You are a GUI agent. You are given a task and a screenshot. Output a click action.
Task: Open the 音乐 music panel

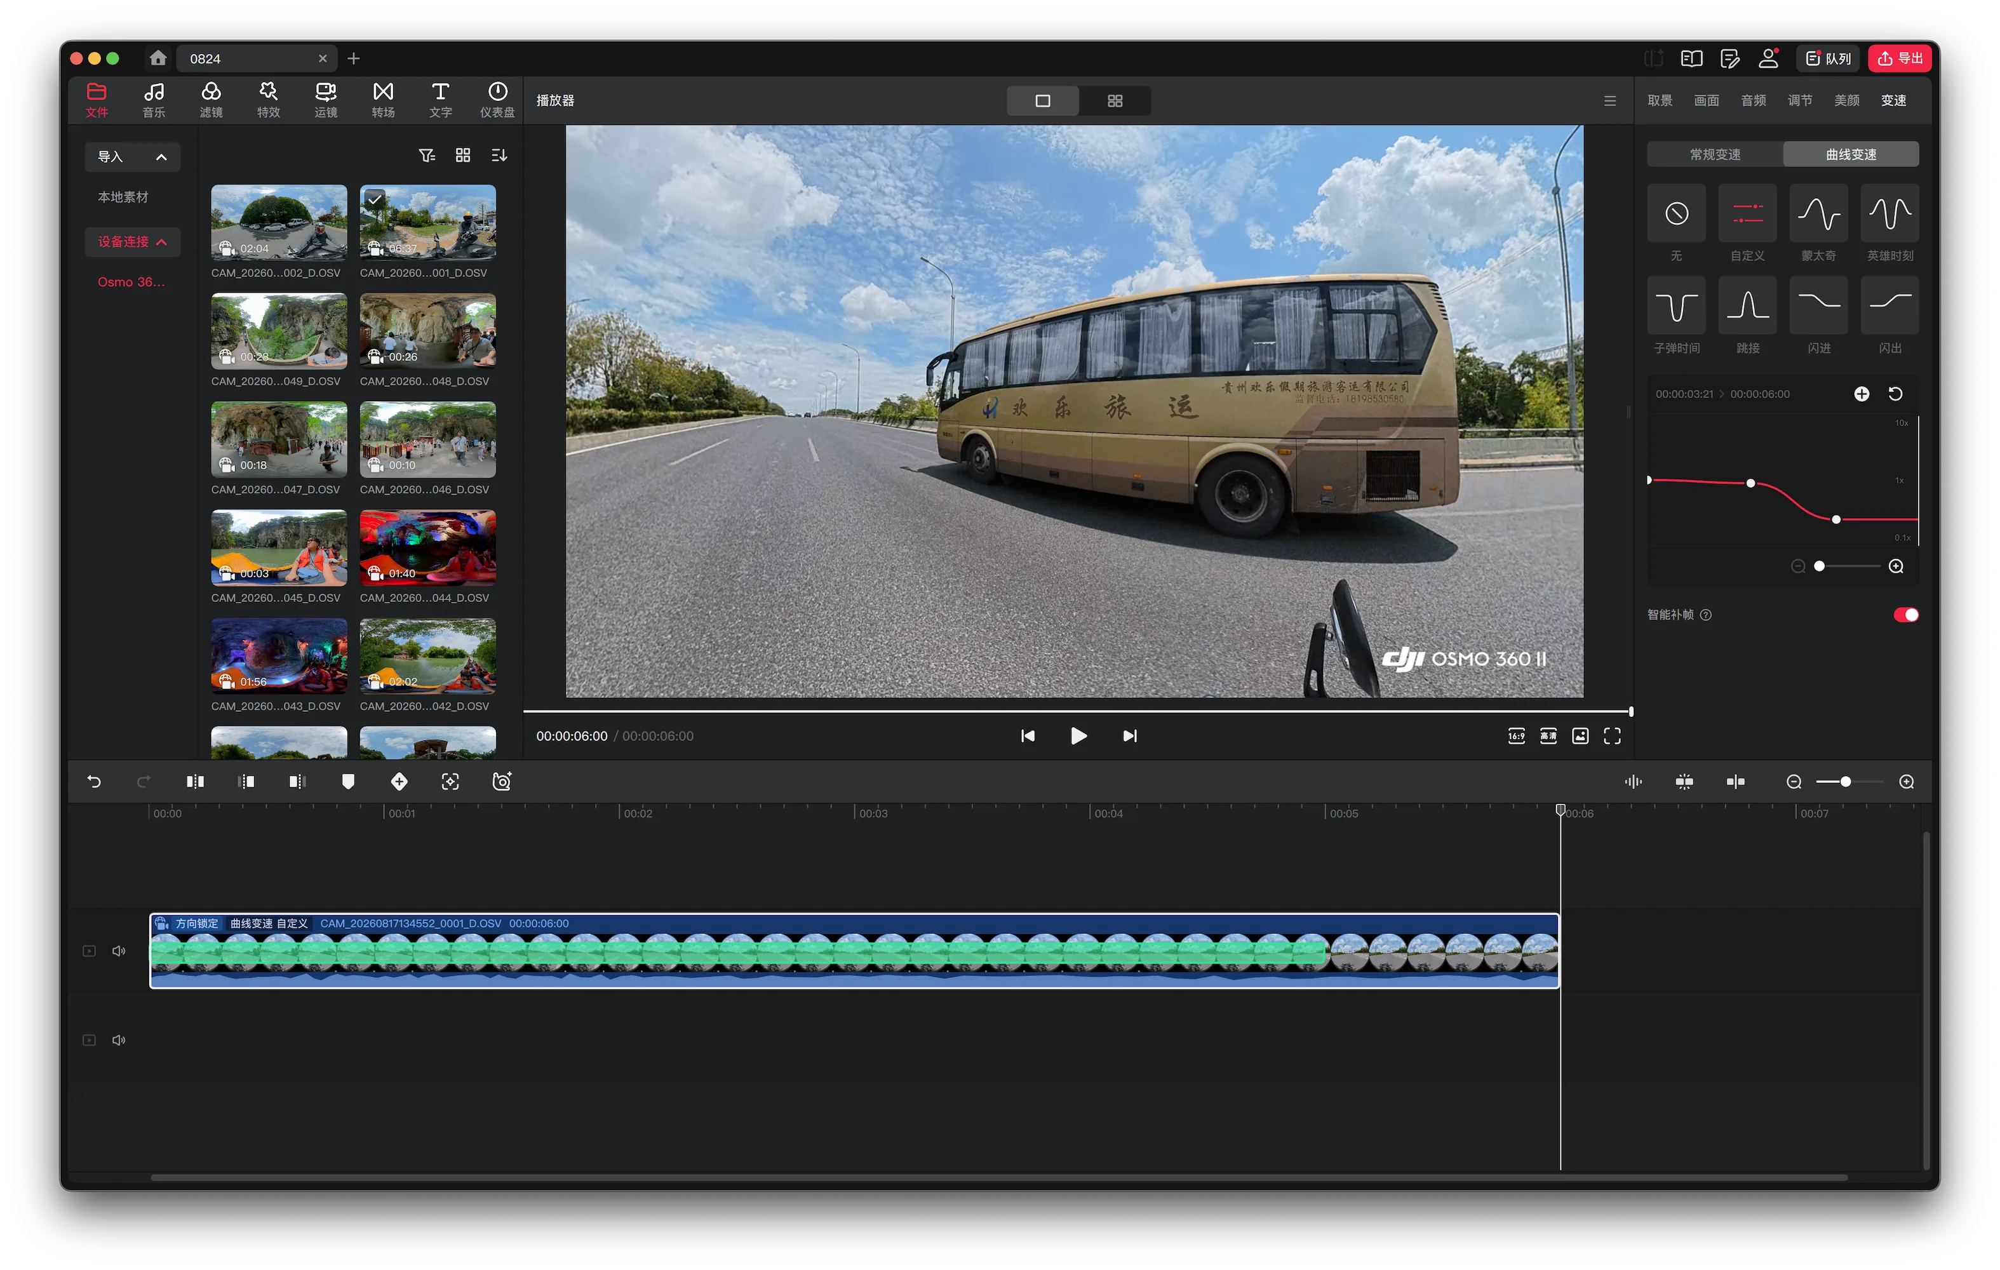pyautogui.click(x=154, y=100)
